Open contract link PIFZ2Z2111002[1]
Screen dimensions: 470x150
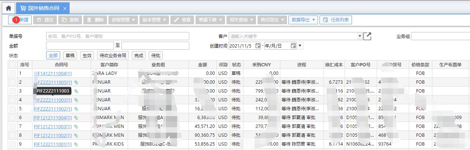[x=53, y=109]
